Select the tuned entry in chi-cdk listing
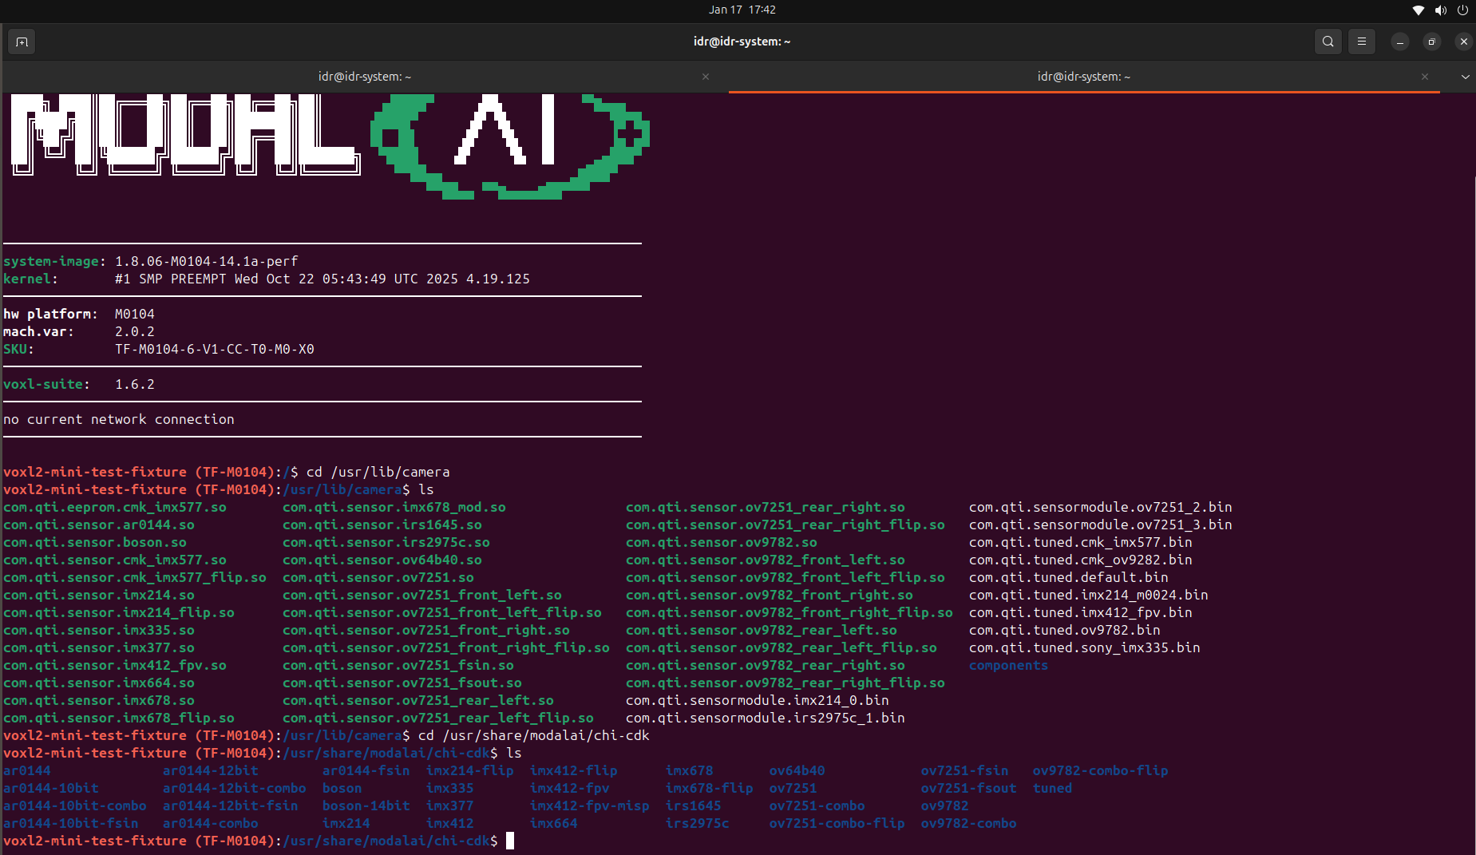This screenshot has height=855, width=1476. pyautogui.click(x=1051, y=788)
